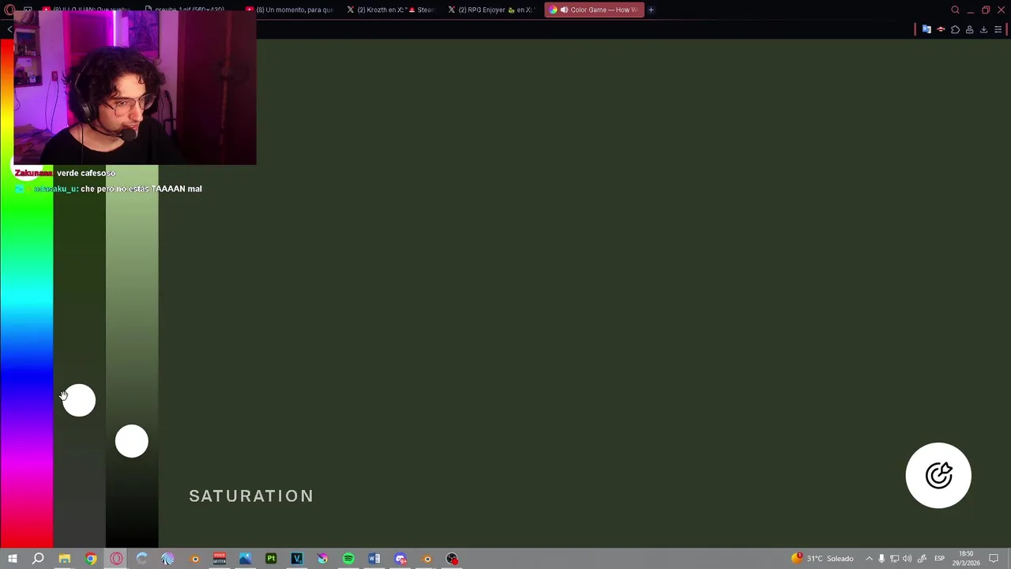Open the Vegas V taskbar icon
1011x569 pixels.
coord(297,559)
